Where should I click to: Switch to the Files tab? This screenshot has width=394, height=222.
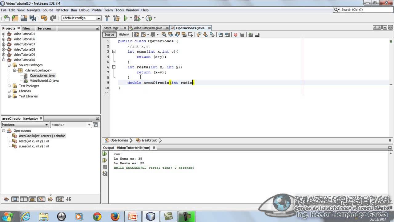point(26,28)
